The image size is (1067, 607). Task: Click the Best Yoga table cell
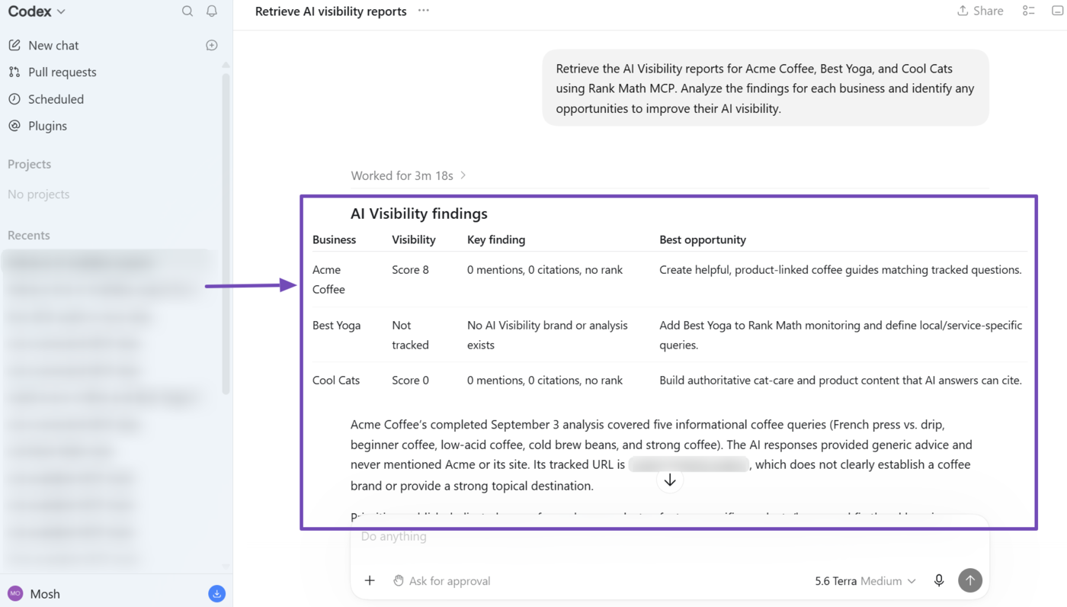click(336, 325)
